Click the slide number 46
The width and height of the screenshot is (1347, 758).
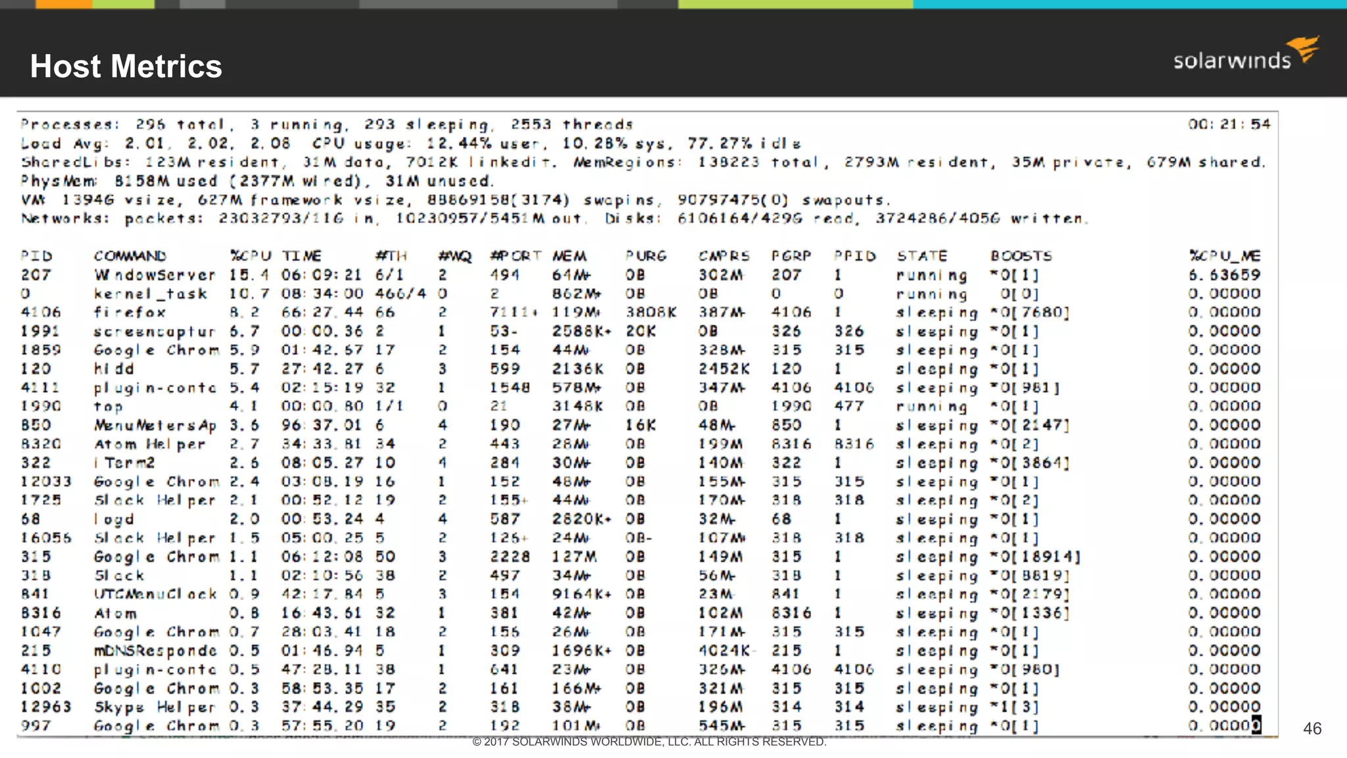coord(1312,728)
